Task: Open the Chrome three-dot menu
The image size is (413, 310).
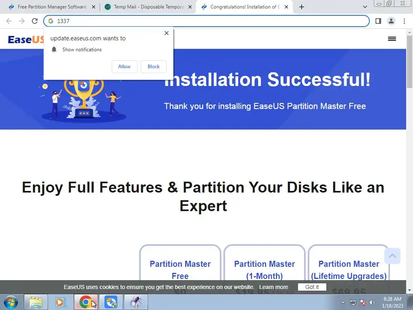Action: [404, 21]
